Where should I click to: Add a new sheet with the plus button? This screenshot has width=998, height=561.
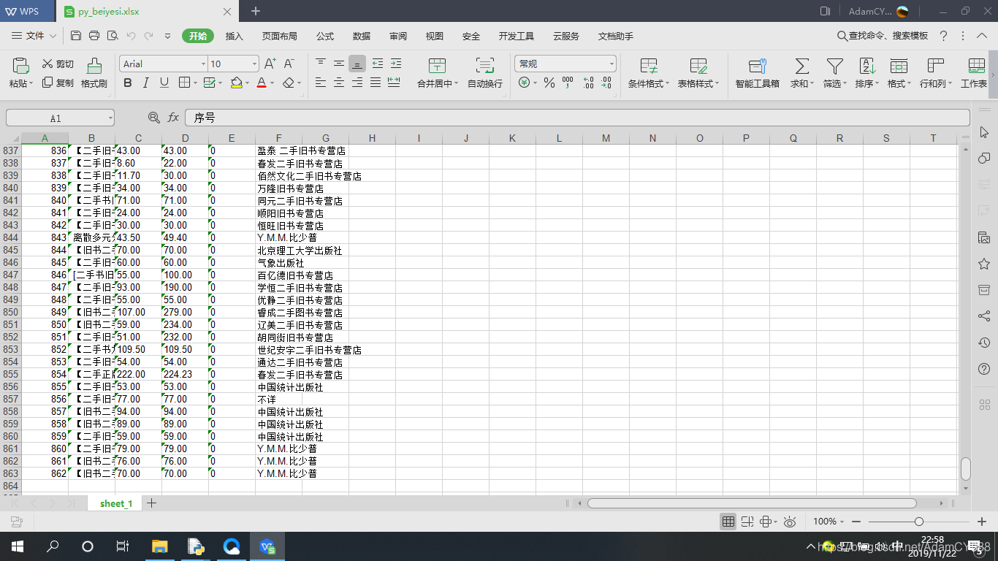[151, 503]
